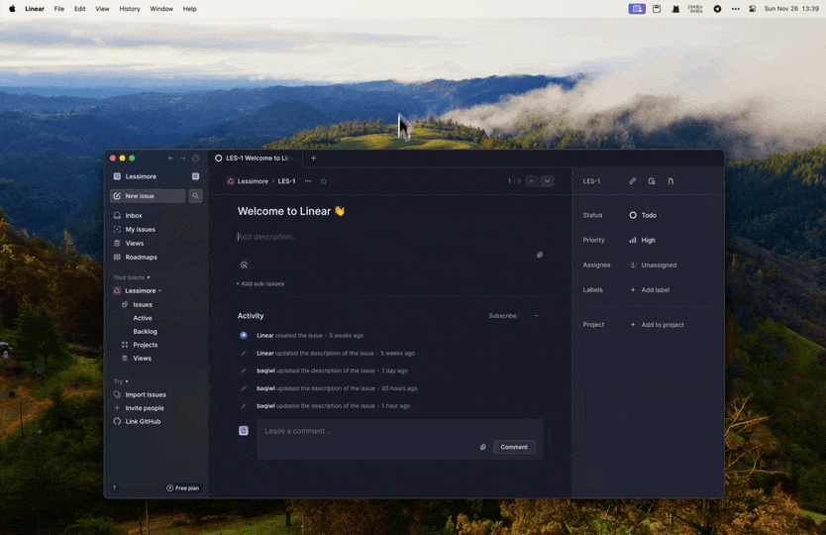This screenshot has width=826, height=535.
Task: Open the Apple menu
Action: tap(12, 9)
